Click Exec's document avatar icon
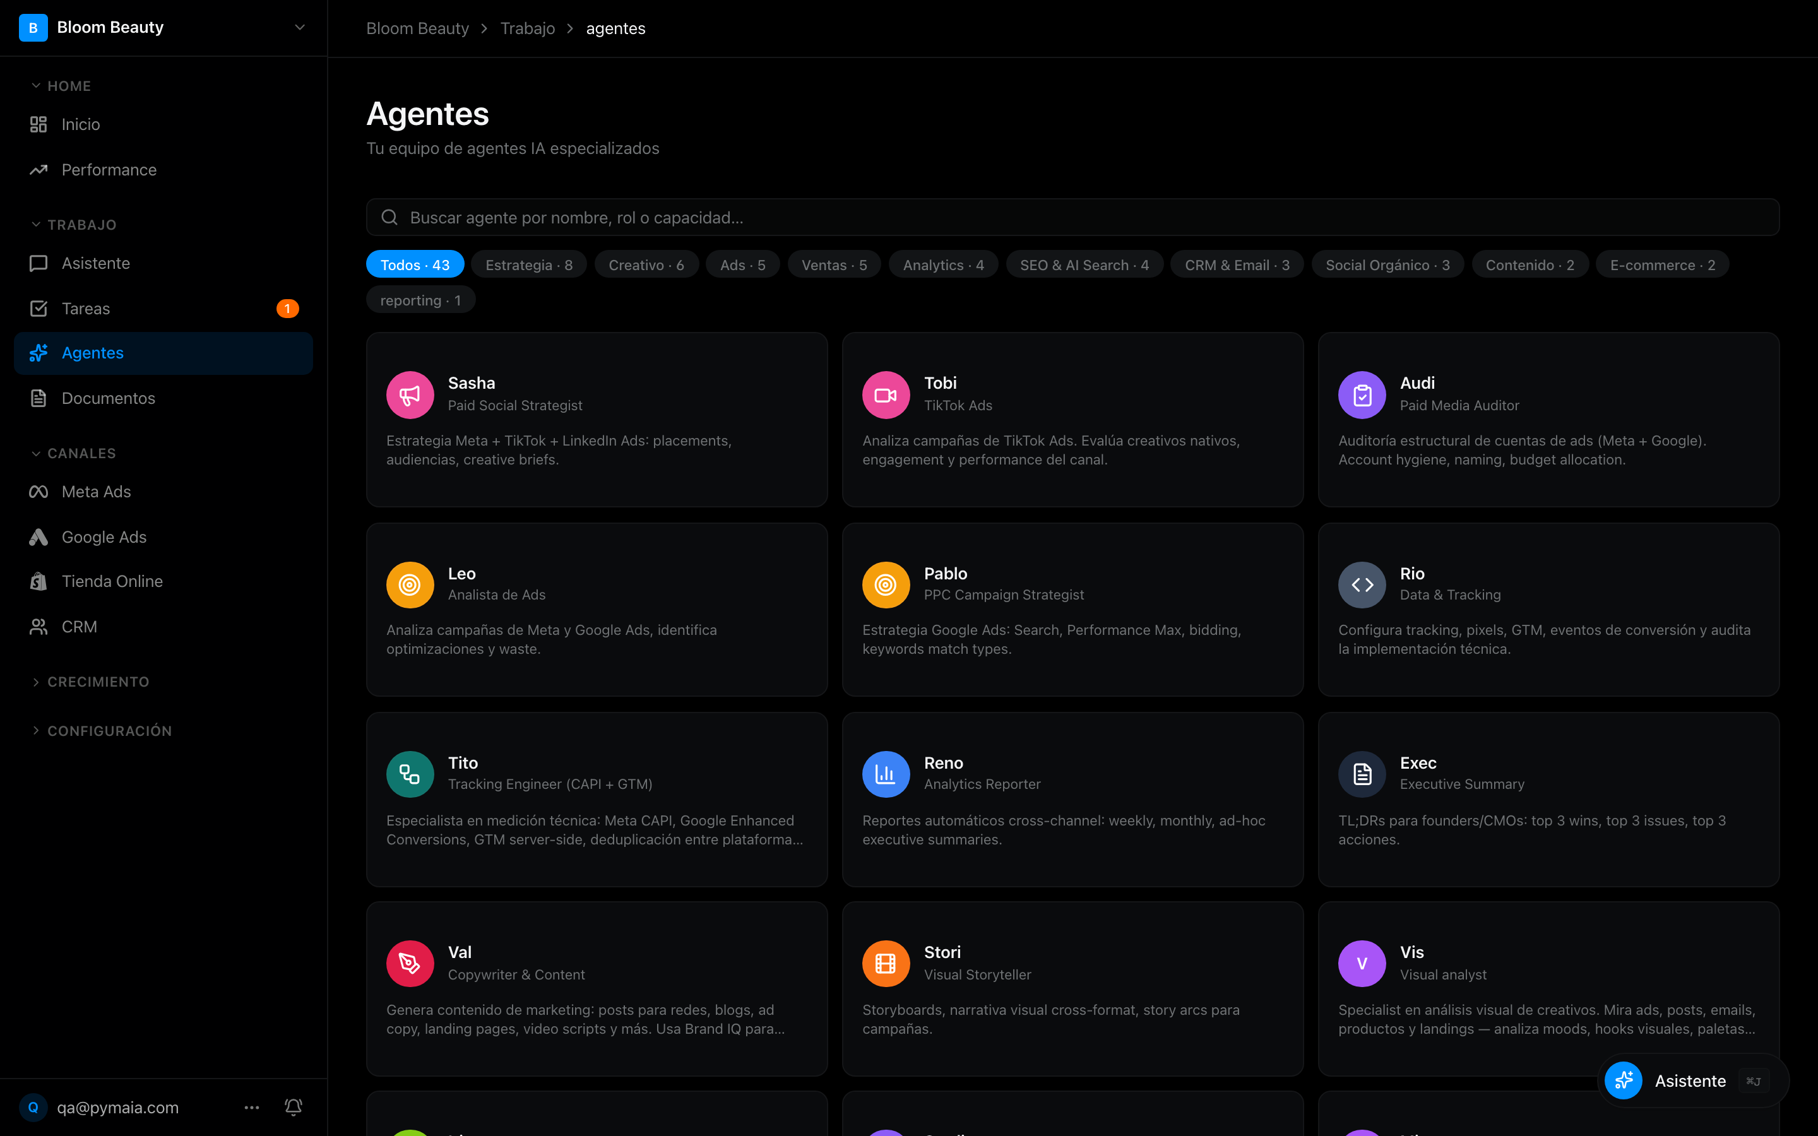The width and height of the screenshot is (1818, 1136). pos(1362,774)
